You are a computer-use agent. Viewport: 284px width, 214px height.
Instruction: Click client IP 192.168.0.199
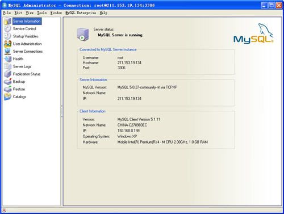pyautogui.click(x=128, y=131)
